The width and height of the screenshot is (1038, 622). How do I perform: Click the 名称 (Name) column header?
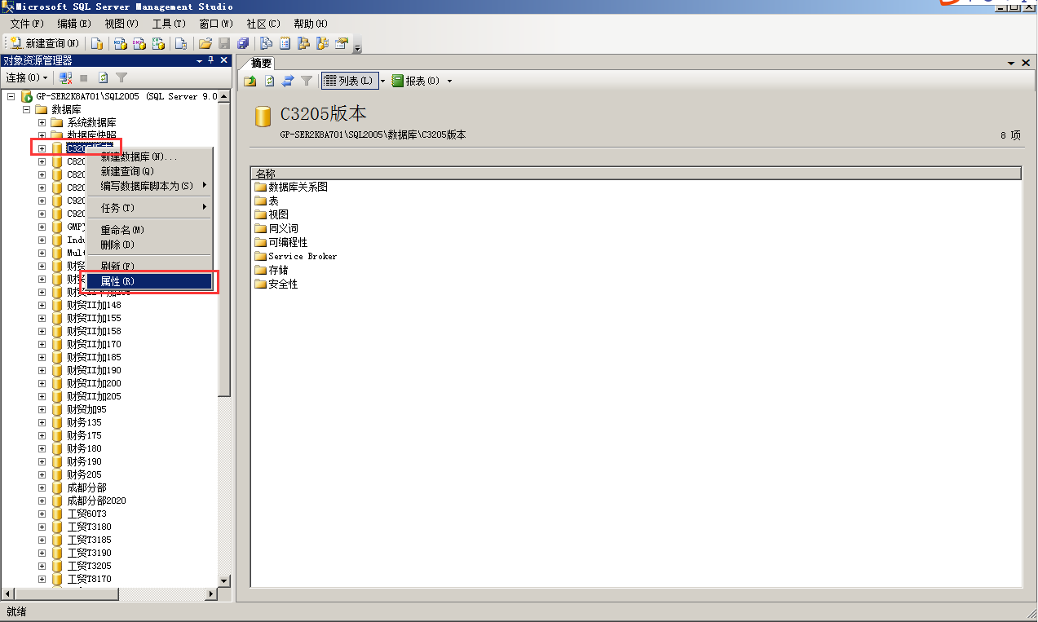pyautogui.click(x=636, y=174)
